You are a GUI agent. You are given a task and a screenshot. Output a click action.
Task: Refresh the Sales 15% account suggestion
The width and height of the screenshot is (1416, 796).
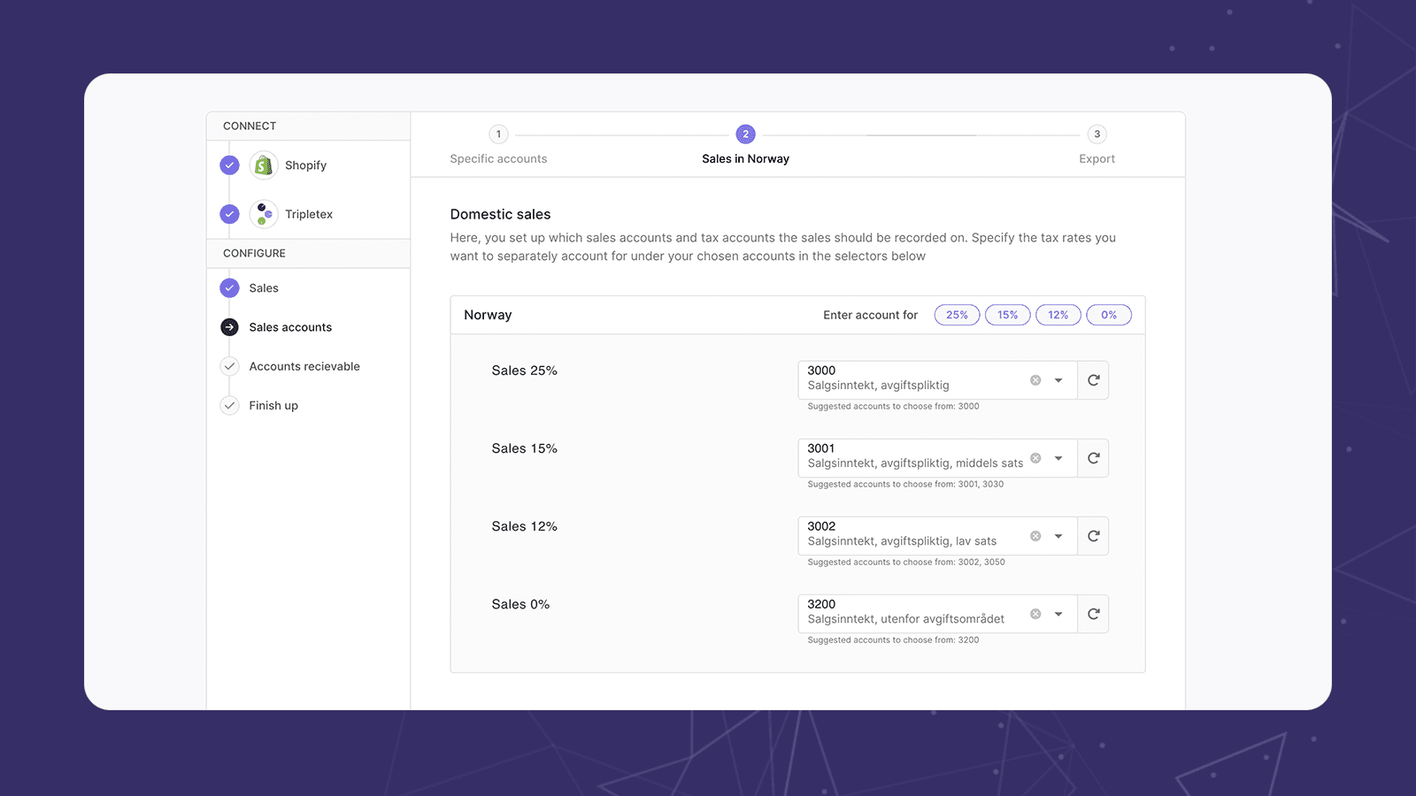click(x=1093, y=458)
